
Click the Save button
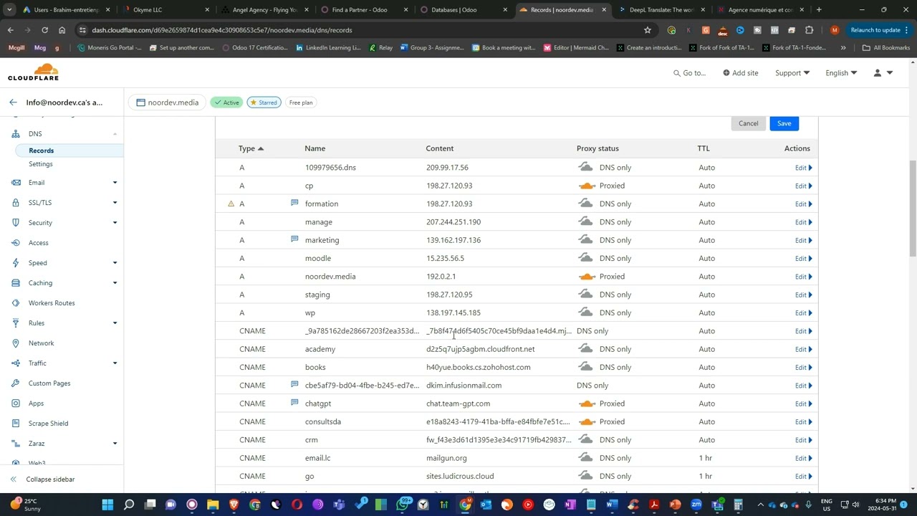click(x=784, y=123)
